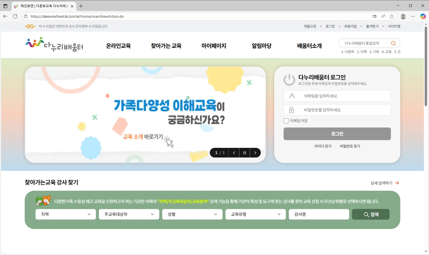Open the 온라인교육 menu

[x=118, y=46]
